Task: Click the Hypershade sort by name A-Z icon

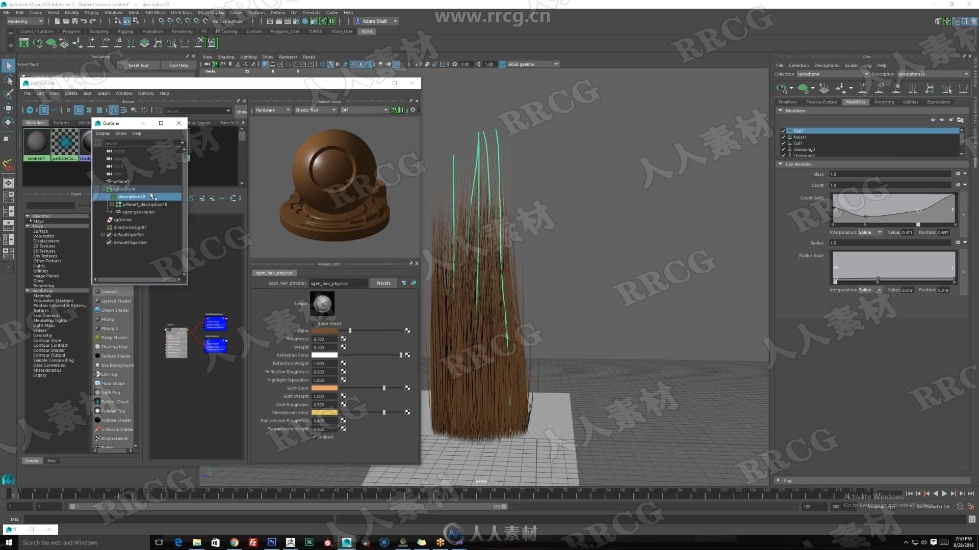Action: 113,110
